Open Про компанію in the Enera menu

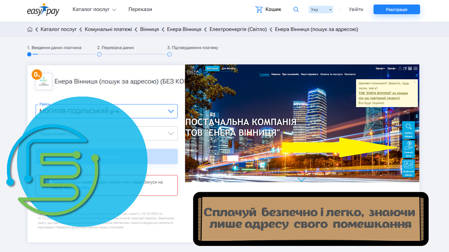tap(290, 74)
